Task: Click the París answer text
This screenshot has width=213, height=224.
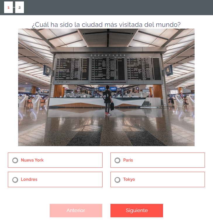Action: click(128, 160)
